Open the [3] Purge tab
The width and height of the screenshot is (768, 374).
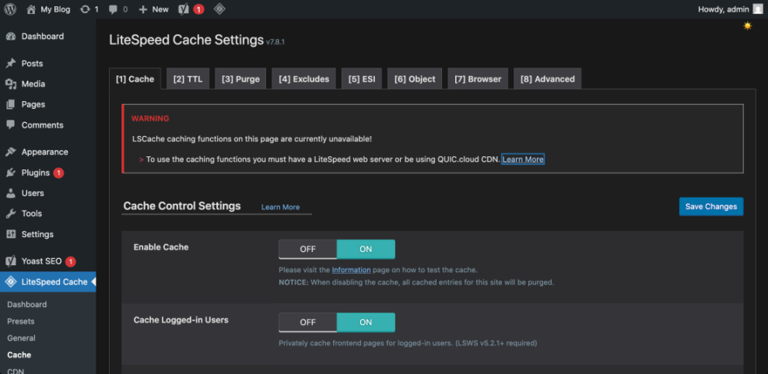point(240,79)
